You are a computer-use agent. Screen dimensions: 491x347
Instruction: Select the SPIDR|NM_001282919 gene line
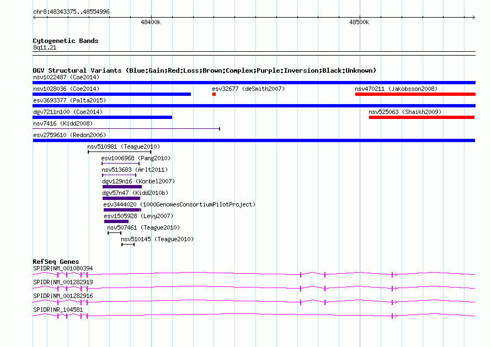[254, 288]
